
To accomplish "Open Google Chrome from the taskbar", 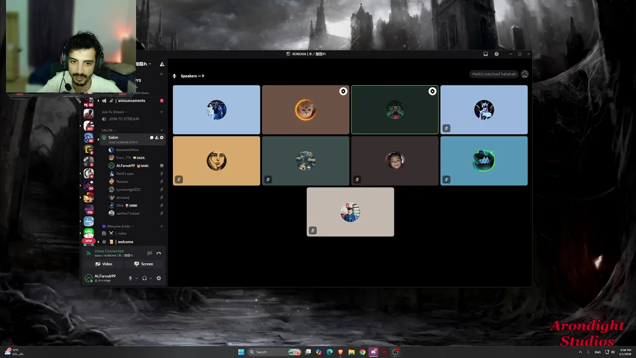I will (x=362, y=352).
